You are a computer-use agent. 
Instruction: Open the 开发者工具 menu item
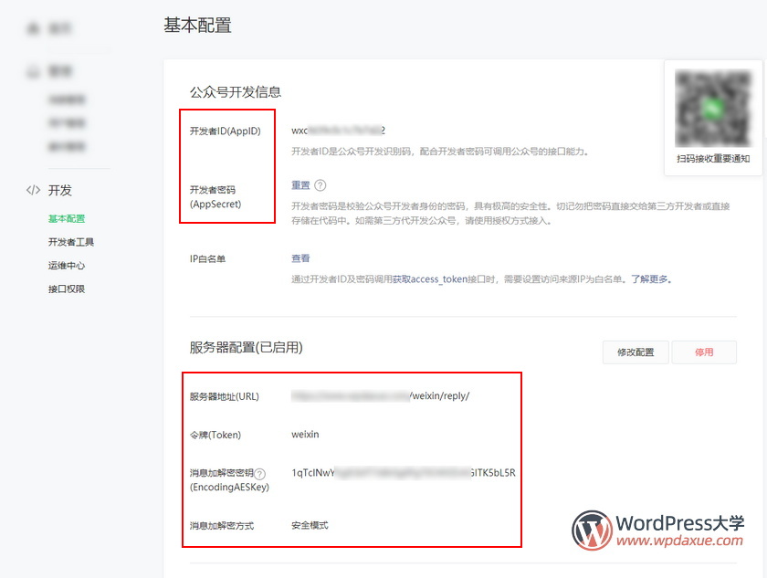pos(71,242)
